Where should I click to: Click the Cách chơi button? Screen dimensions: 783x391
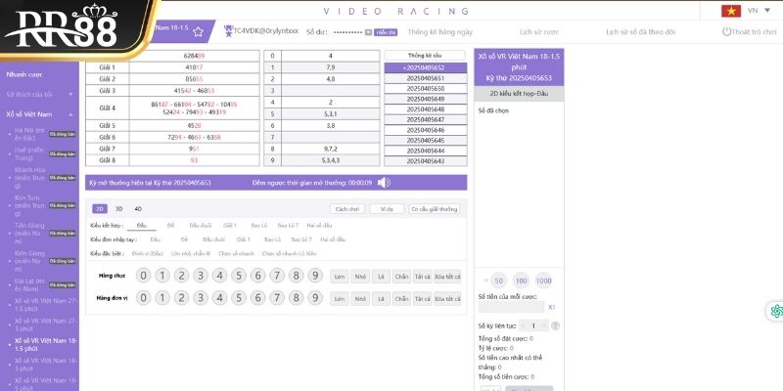(347, 209)
